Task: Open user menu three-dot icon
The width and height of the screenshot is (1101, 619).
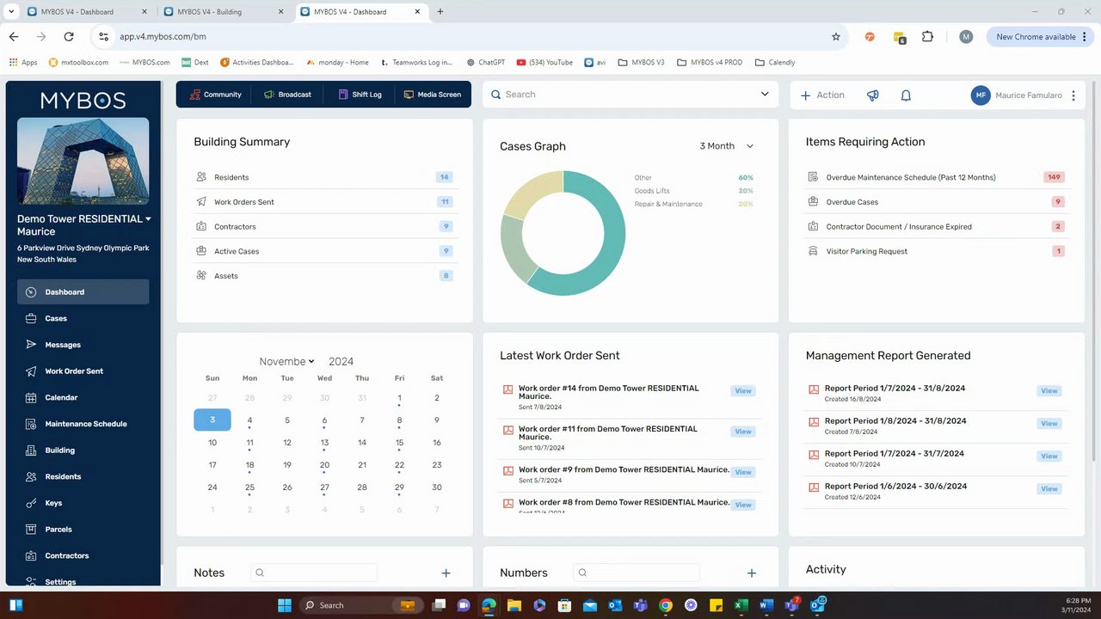Action: 1073,95
